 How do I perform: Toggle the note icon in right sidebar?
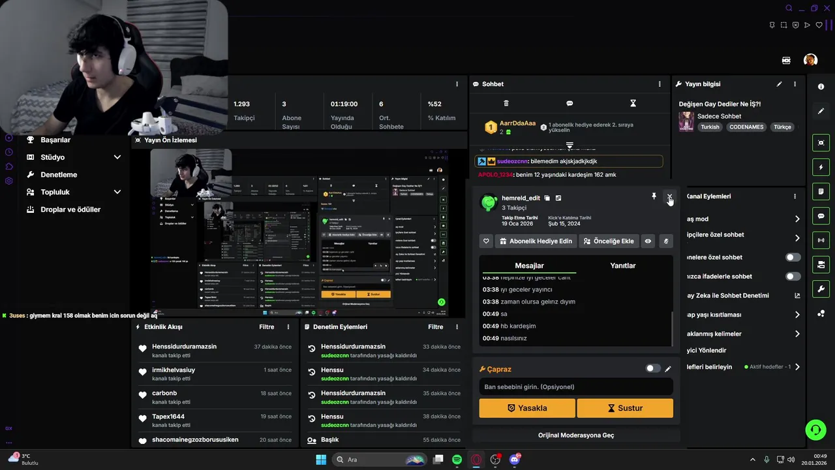point(821,192)
